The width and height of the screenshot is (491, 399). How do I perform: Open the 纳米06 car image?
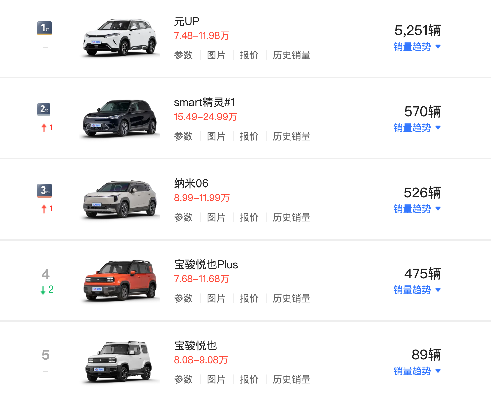120,200
